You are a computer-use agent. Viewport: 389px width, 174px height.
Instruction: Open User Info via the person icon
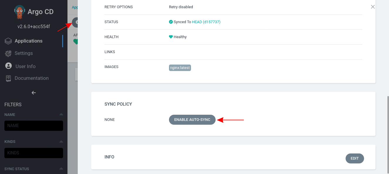click(8, 66)
